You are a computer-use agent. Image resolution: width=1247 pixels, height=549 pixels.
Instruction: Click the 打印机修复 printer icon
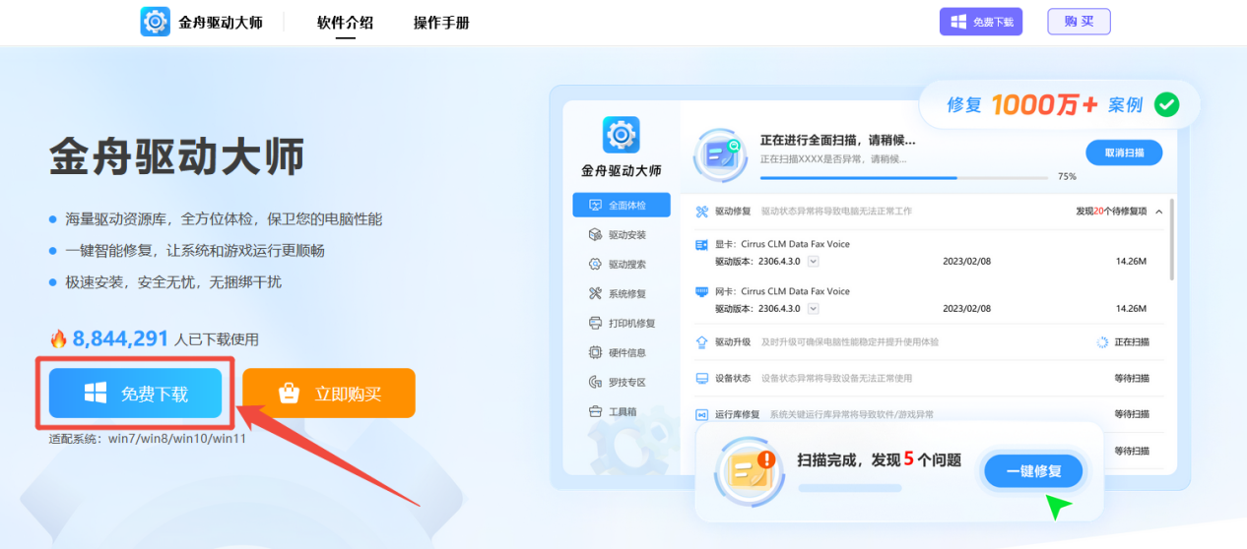pyautogui.click(x=595, y=323)
